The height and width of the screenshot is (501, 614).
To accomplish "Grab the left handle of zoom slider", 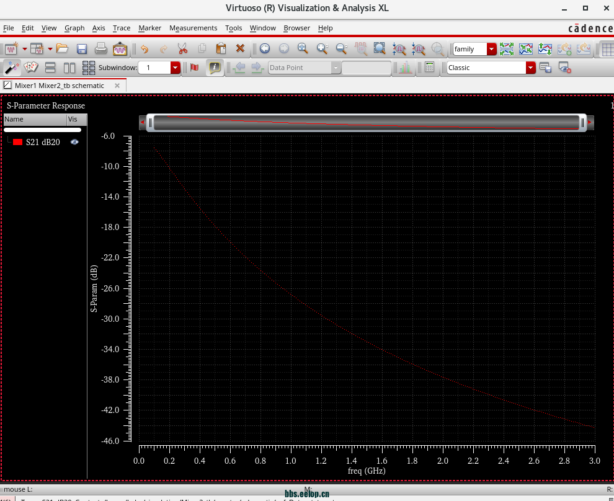I will [150, 123].
